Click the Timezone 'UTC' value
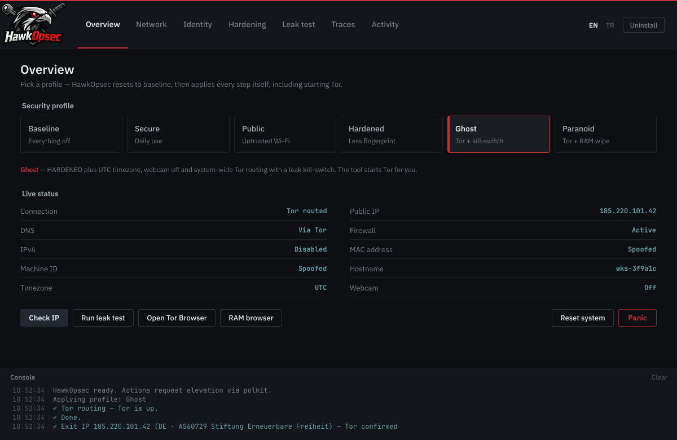677x440 pixels. (x=321, y=288)
